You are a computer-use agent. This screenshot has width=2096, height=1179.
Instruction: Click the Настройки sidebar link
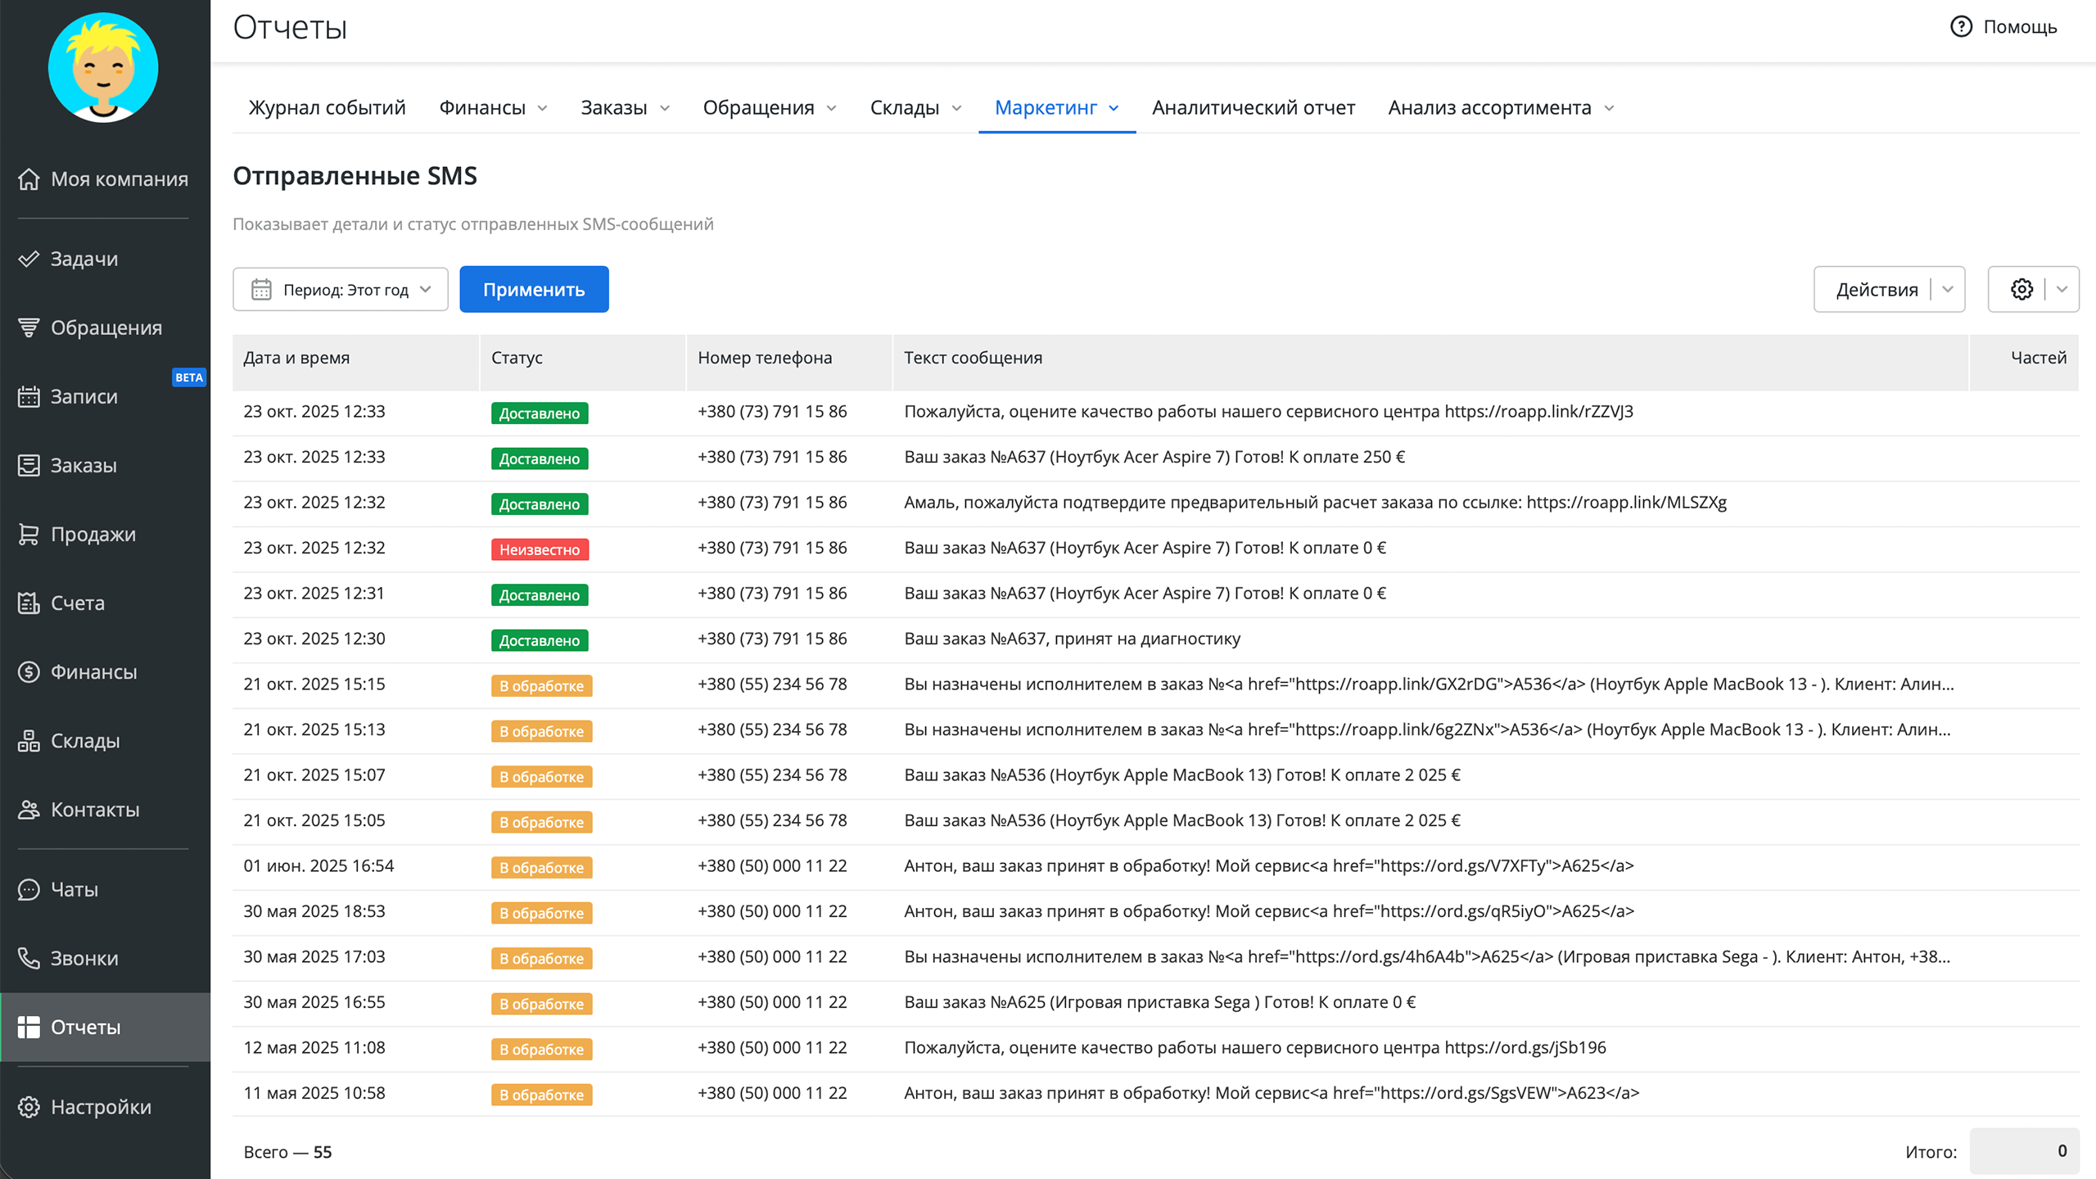(101, 1107)
